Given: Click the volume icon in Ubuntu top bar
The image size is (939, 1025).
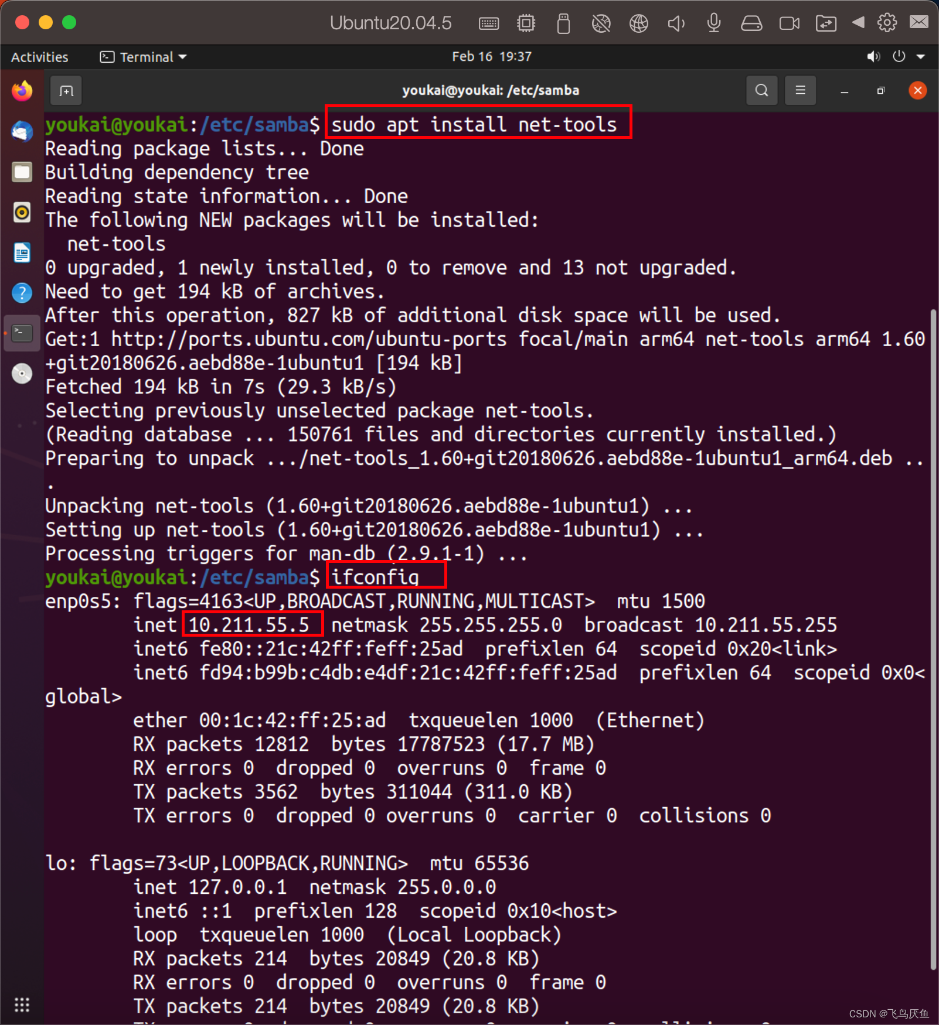Looking at the screenshot, I should pyautogui.click(x=873, y=56).
